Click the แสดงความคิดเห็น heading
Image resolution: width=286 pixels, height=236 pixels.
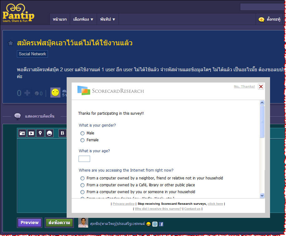(40, 116)
